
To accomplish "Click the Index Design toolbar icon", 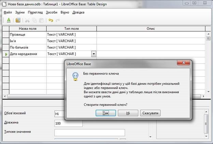I will tap(18, 20).
